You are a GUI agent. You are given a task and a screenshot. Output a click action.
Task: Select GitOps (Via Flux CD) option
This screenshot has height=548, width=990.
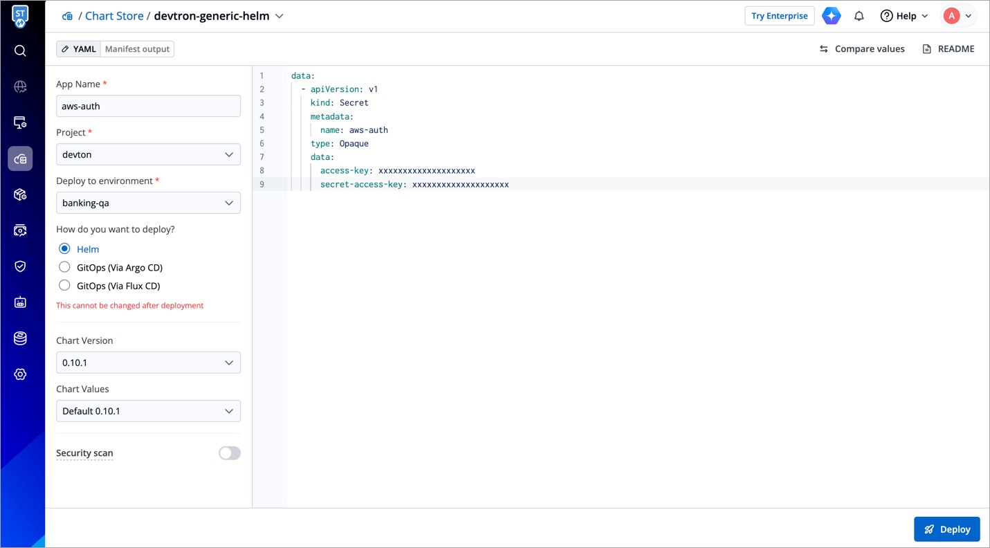pyautogui.click(x=64, y=286)
